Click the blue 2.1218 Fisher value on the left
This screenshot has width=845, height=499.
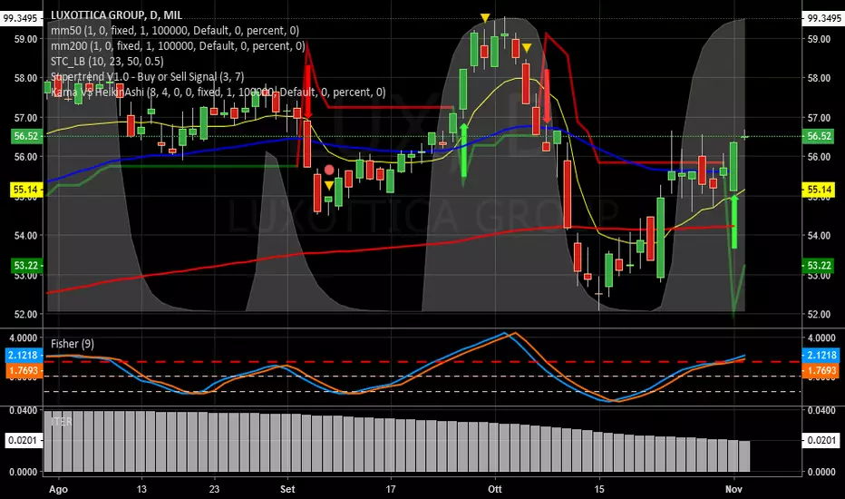(x=24, y=355)
